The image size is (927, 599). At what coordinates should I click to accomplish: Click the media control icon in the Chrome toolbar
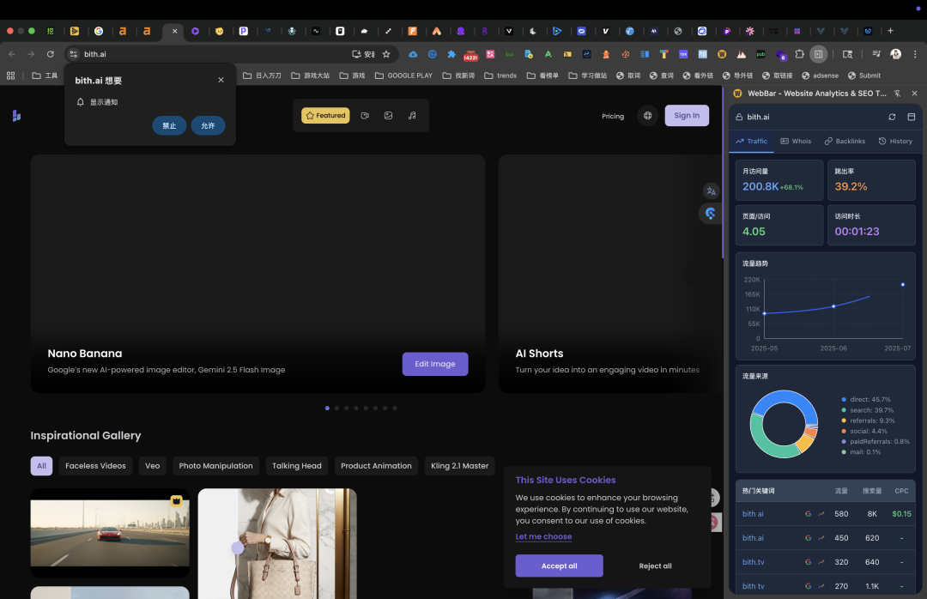click(876, 54)
